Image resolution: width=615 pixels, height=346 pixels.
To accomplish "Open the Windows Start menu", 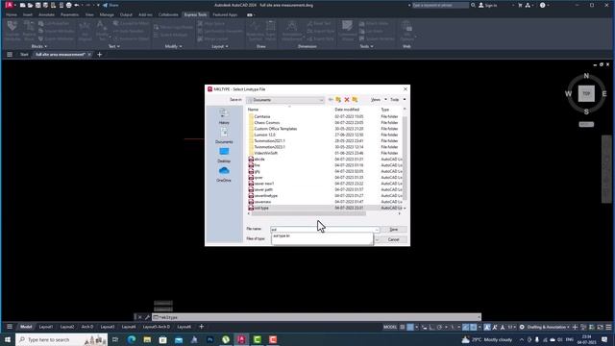I will tap(8, 339).
